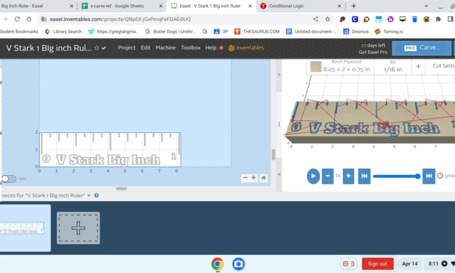Star the project title as favorite
Image resolution: width=455 pixels, height=273 pixels.
click(x=97, y=48)
